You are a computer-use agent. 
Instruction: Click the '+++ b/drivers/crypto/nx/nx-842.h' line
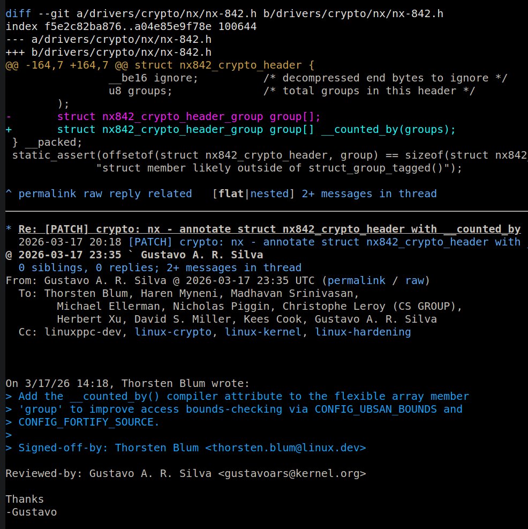coord(109,53)
